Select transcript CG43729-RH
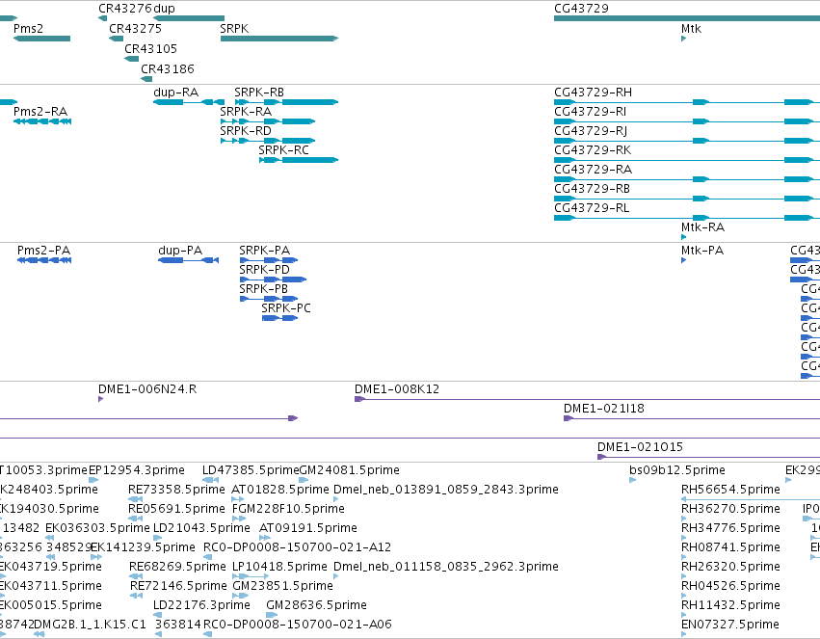Viewport: 820px width, 639px height. (687, 102)
